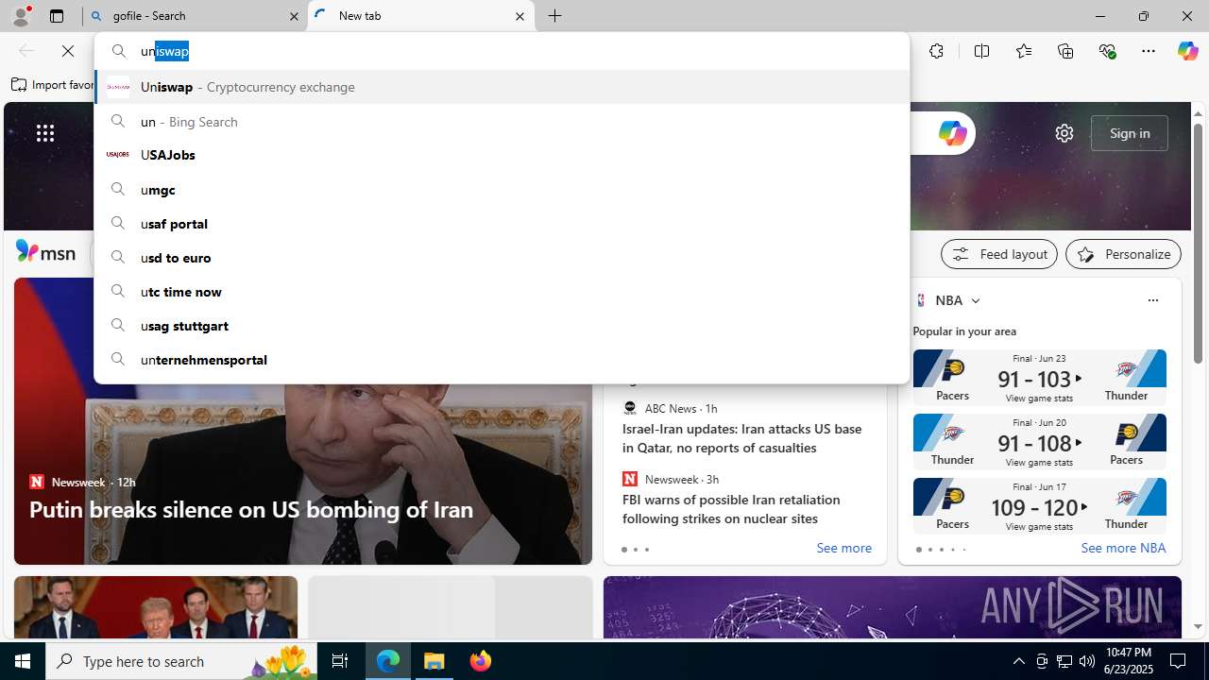
Task: Open Browser essentials heart icon
Action: click(x=1107, y=51)
